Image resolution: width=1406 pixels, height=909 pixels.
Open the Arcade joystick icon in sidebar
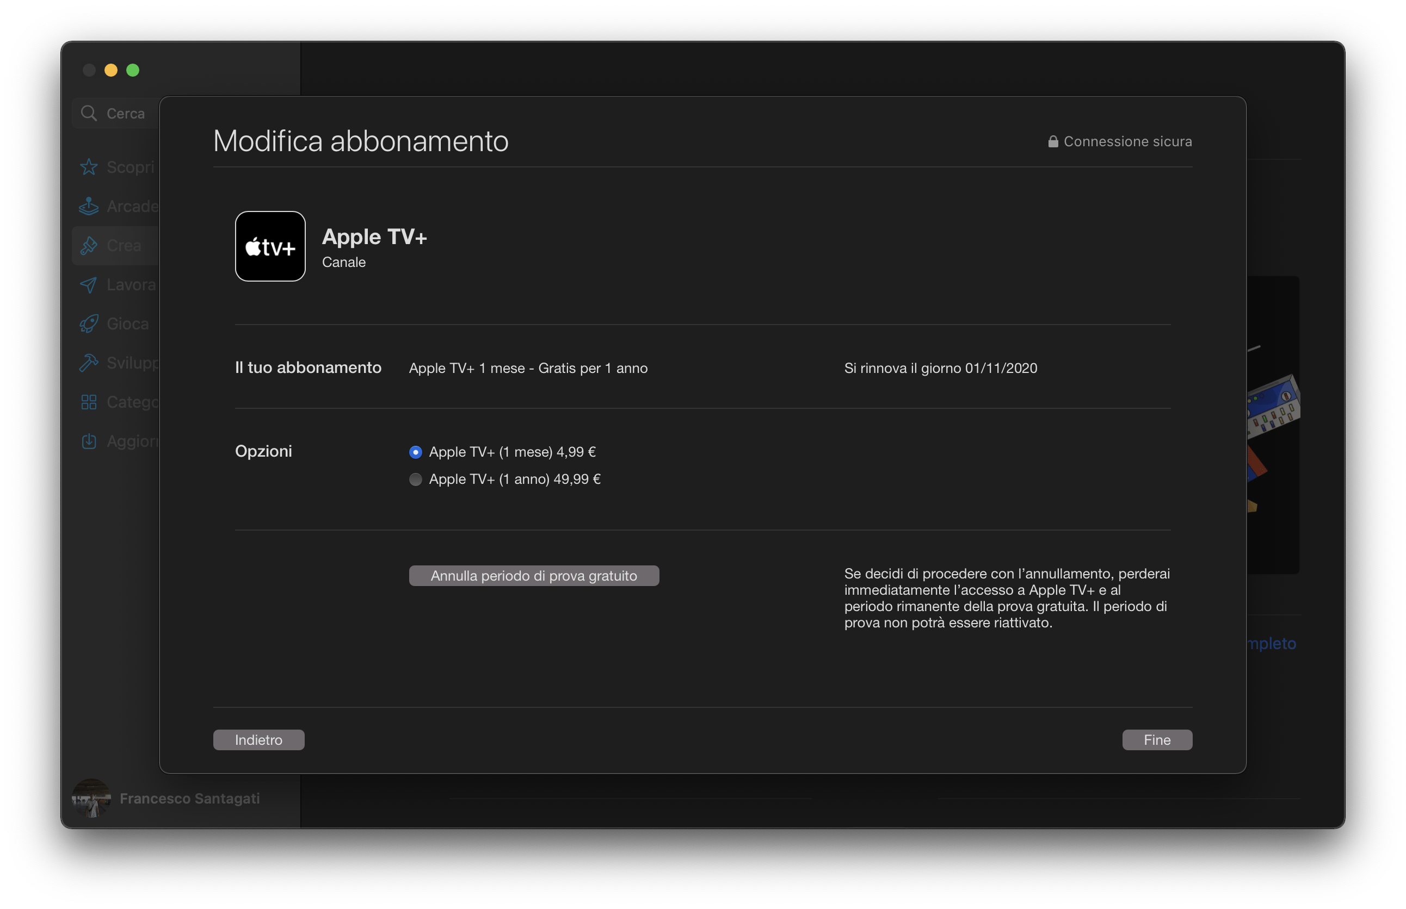point(89,206)
